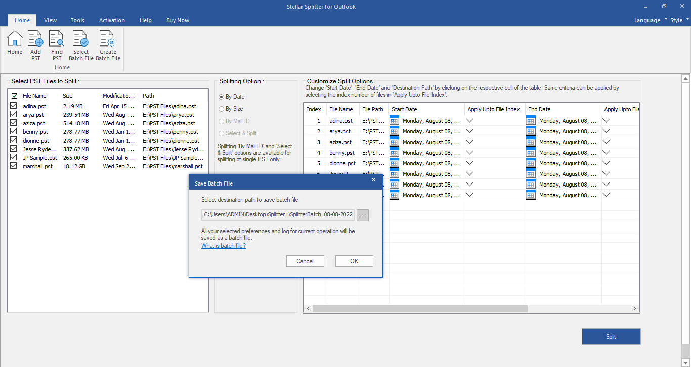The height and width of the screenshot is (367, 691).
Task: Click the batch file destination path field
Action: (x=278, y=215)
